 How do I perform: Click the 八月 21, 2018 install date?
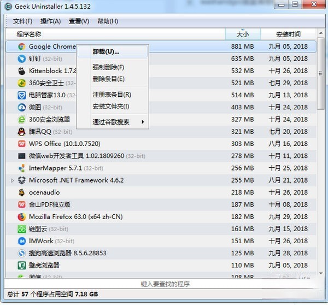[x=288, y=180]
